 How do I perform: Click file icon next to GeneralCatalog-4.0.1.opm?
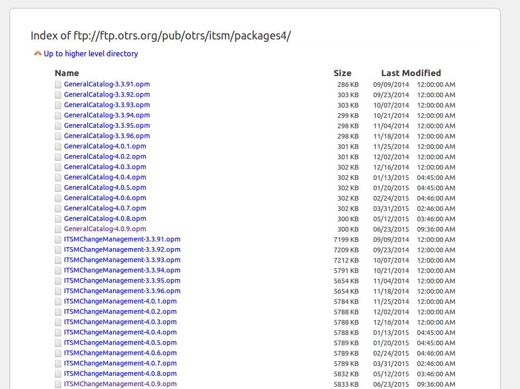tap(58, 146)
